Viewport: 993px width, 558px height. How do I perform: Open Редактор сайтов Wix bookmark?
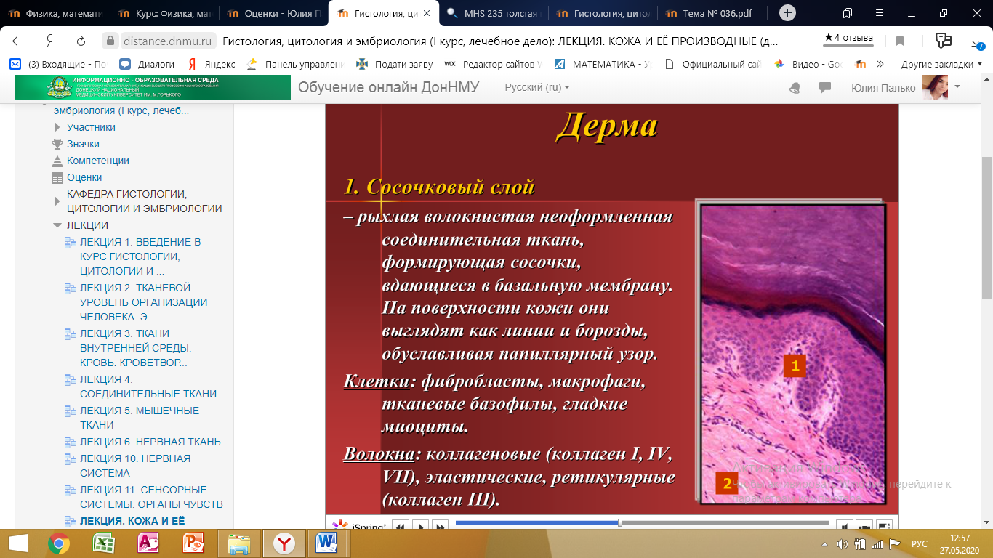click(x=494, y=64)
